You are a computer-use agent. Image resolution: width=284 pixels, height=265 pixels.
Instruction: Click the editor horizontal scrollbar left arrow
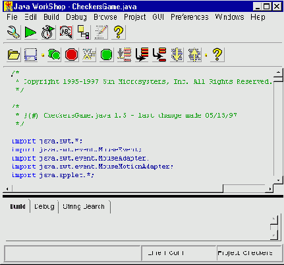point(7,189)
